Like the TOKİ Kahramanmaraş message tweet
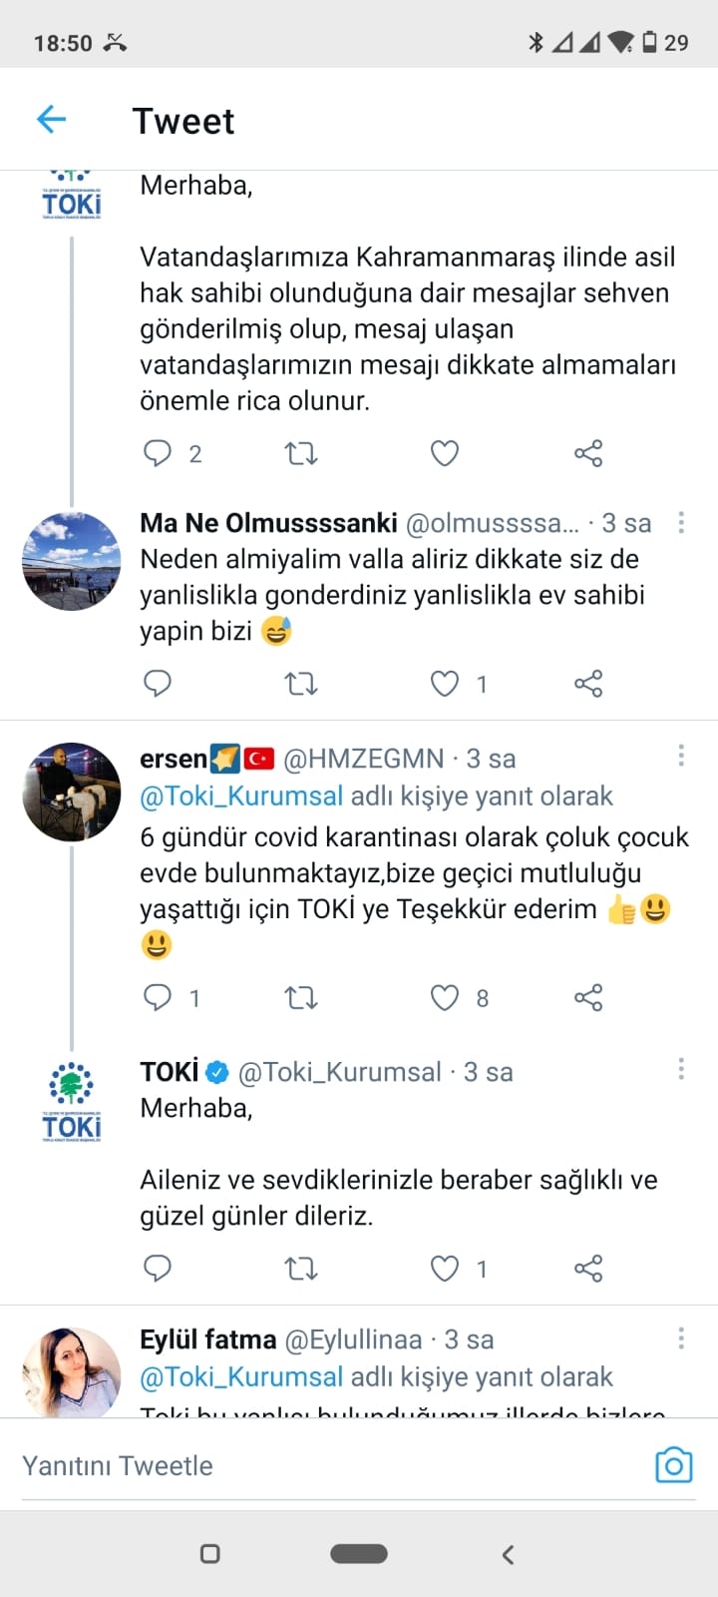 (444, 454)
